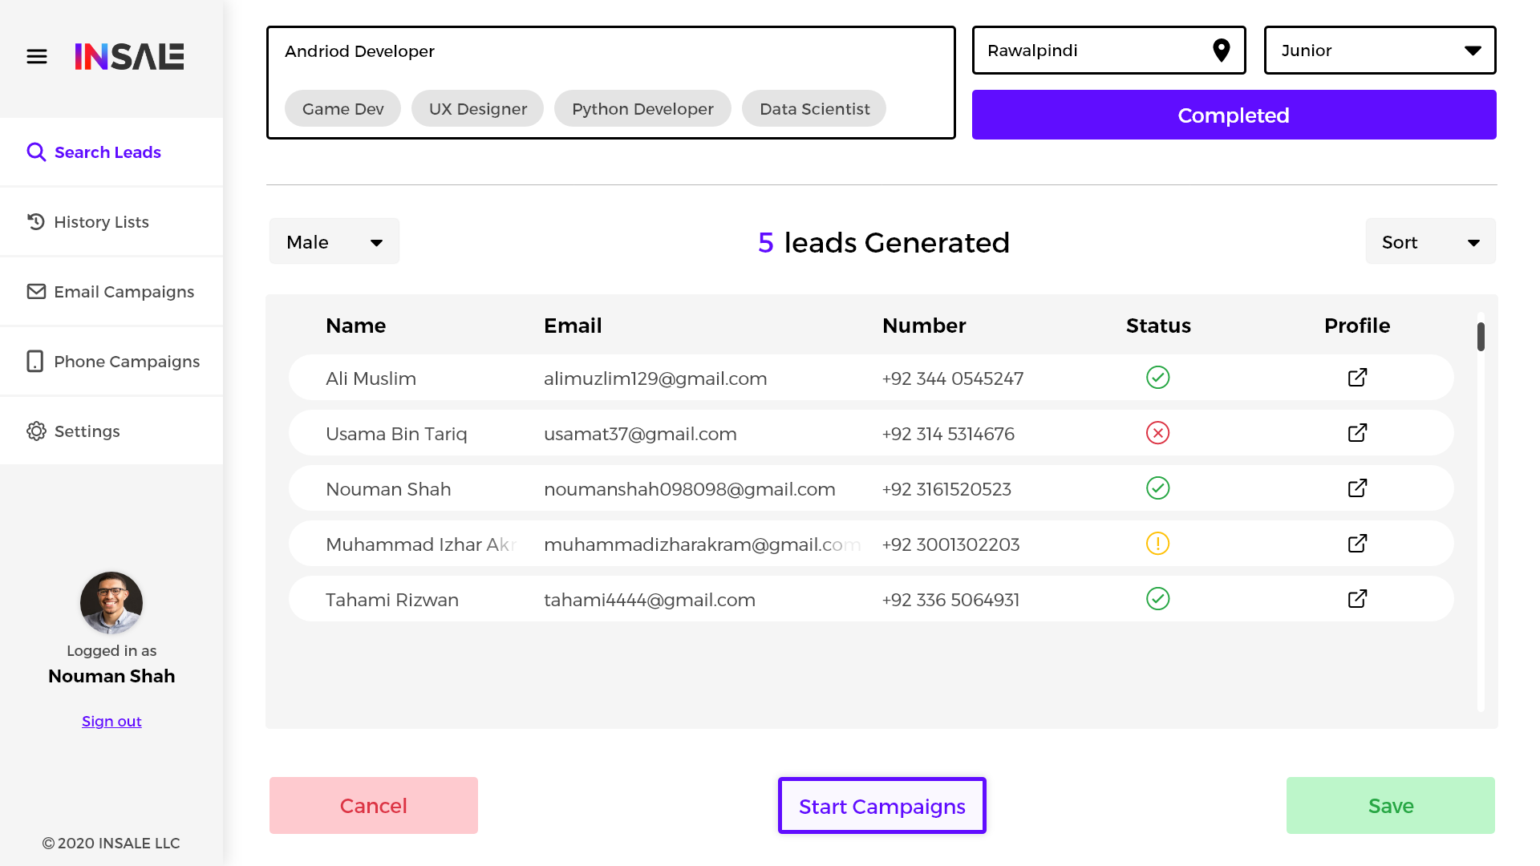
Task: Click number +92 314 5314676
Action: click(x=949, y=434)
